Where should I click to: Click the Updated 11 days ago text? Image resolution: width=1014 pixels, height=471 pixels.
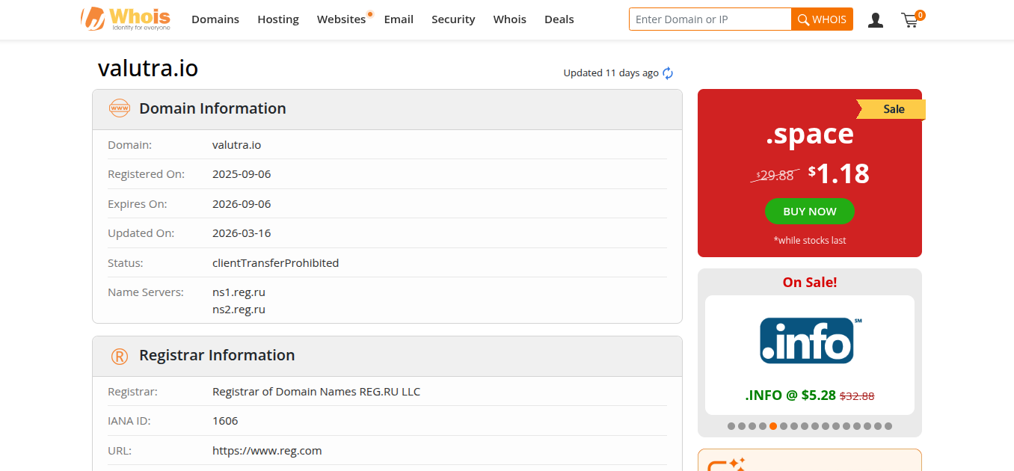(x=611, y=73)
